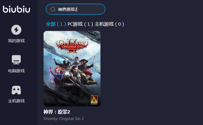Click the number 2 in the search text
The width and height of the screenshot is (203, 125).
pos(76,9)
